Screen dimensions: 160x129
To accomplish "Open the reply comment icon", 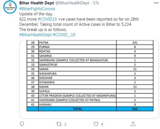I will [22, 124].
